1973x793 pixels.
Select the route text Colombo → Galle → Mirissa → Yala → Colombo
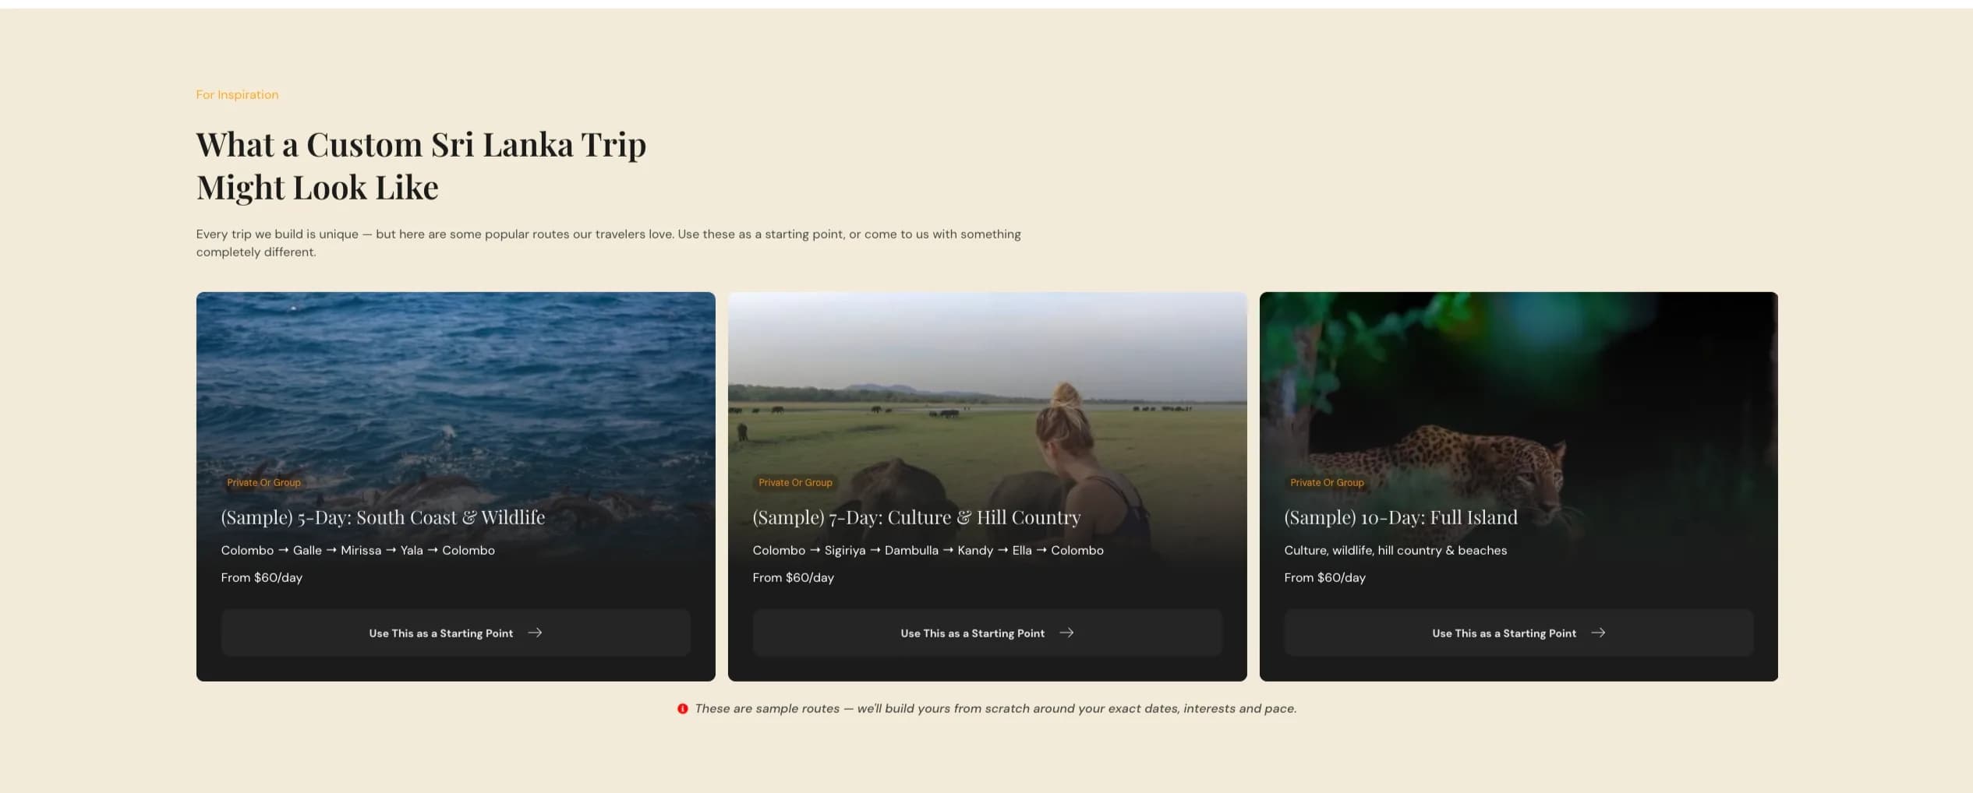[358, 550]
